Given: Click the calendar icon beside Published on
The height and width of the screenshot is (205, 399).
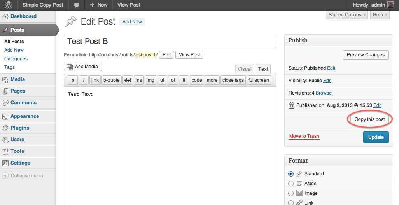Looking at the screenshot, I should [292, 105].
